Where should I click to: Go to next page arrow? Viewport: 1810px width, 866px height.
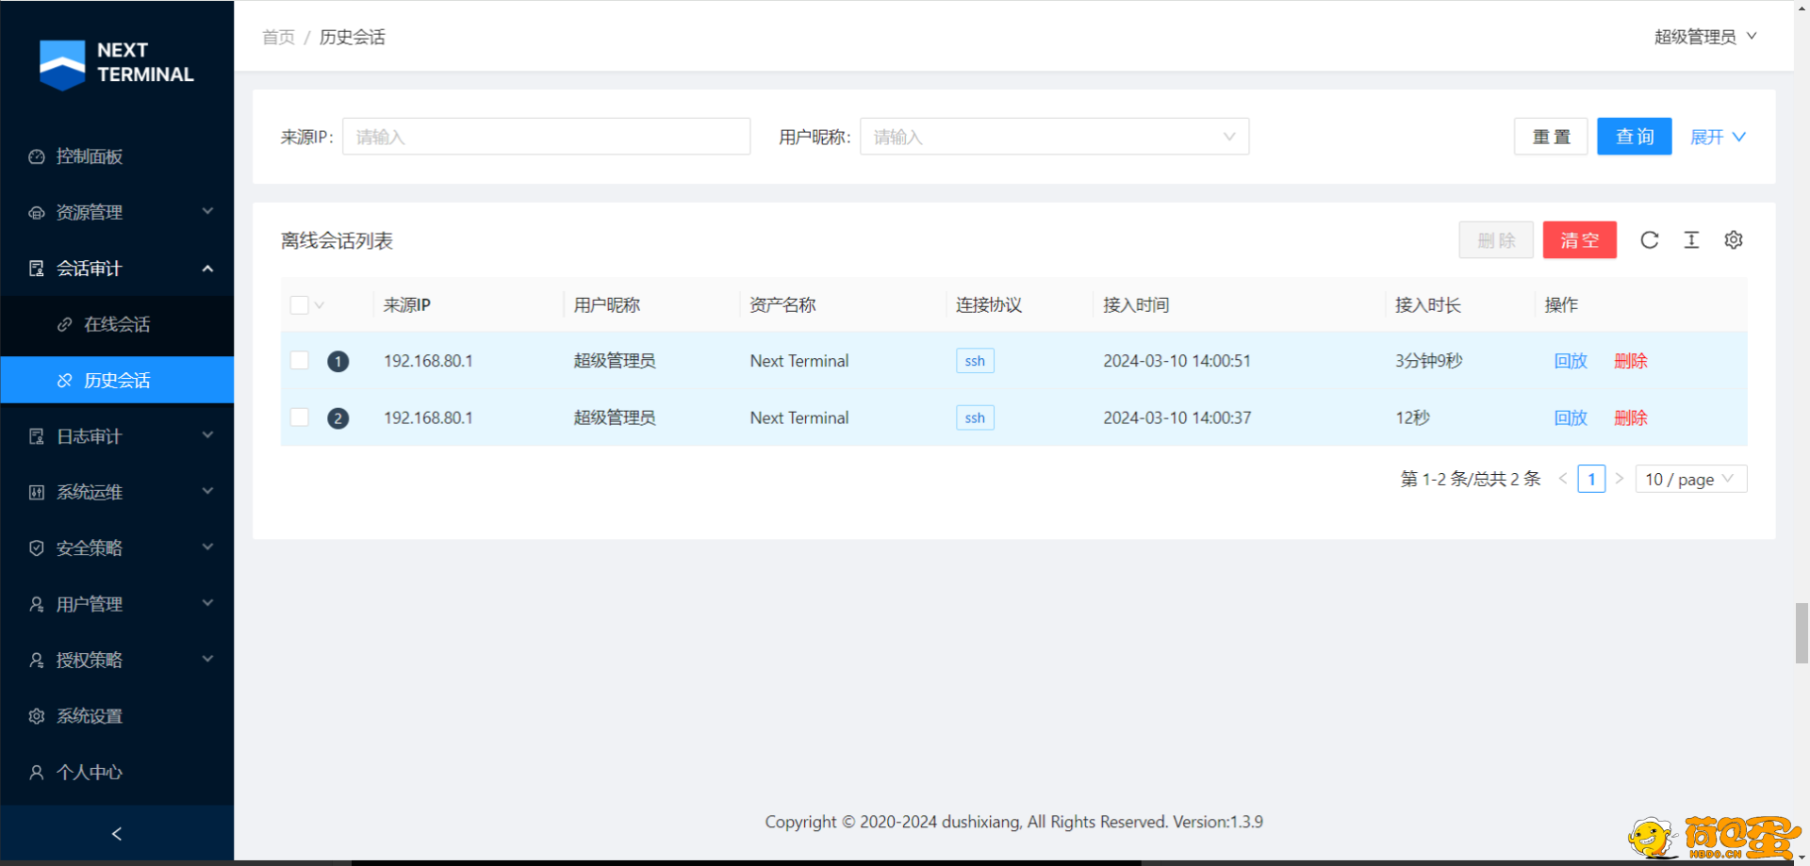click(1620, 479)
